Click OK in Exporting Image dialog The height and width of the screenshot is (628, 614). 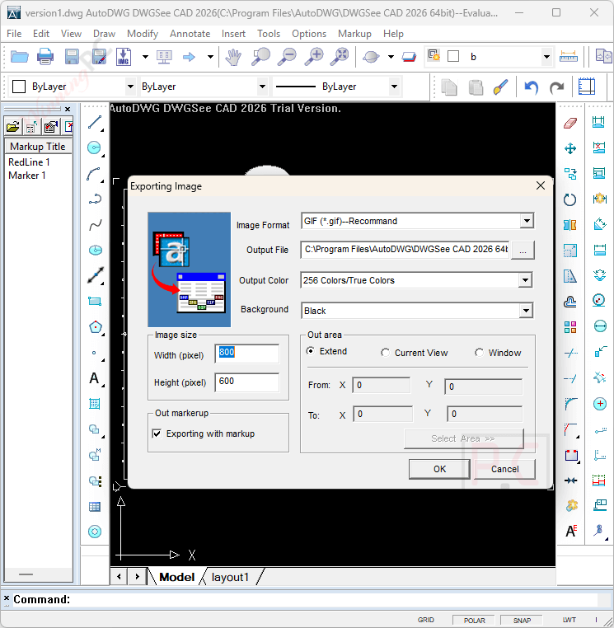tap(439, 469)
